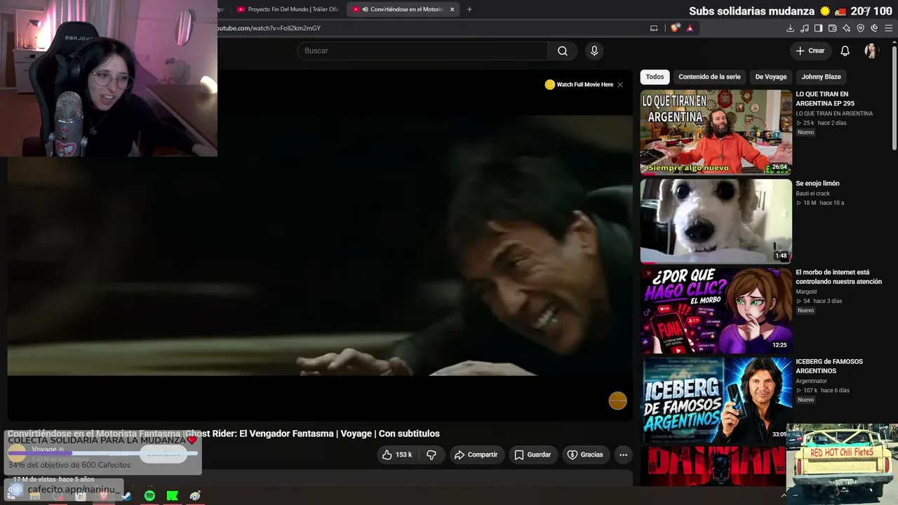
Task: Open ¿Por qué hago clic? thumbnail
Action: (716, 311)
